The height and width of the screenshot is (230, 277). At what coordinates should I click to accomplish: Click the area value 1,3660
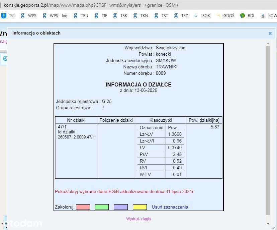pos(175,134)
